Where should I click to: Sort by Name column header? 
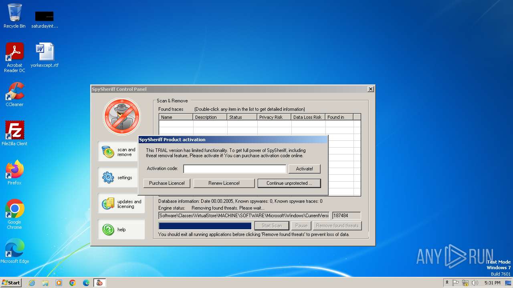coord(176,117)
